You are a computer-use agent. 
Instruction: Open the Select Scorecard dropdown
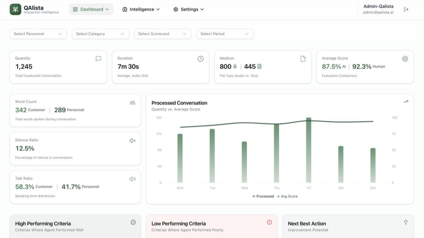(163, 34)
